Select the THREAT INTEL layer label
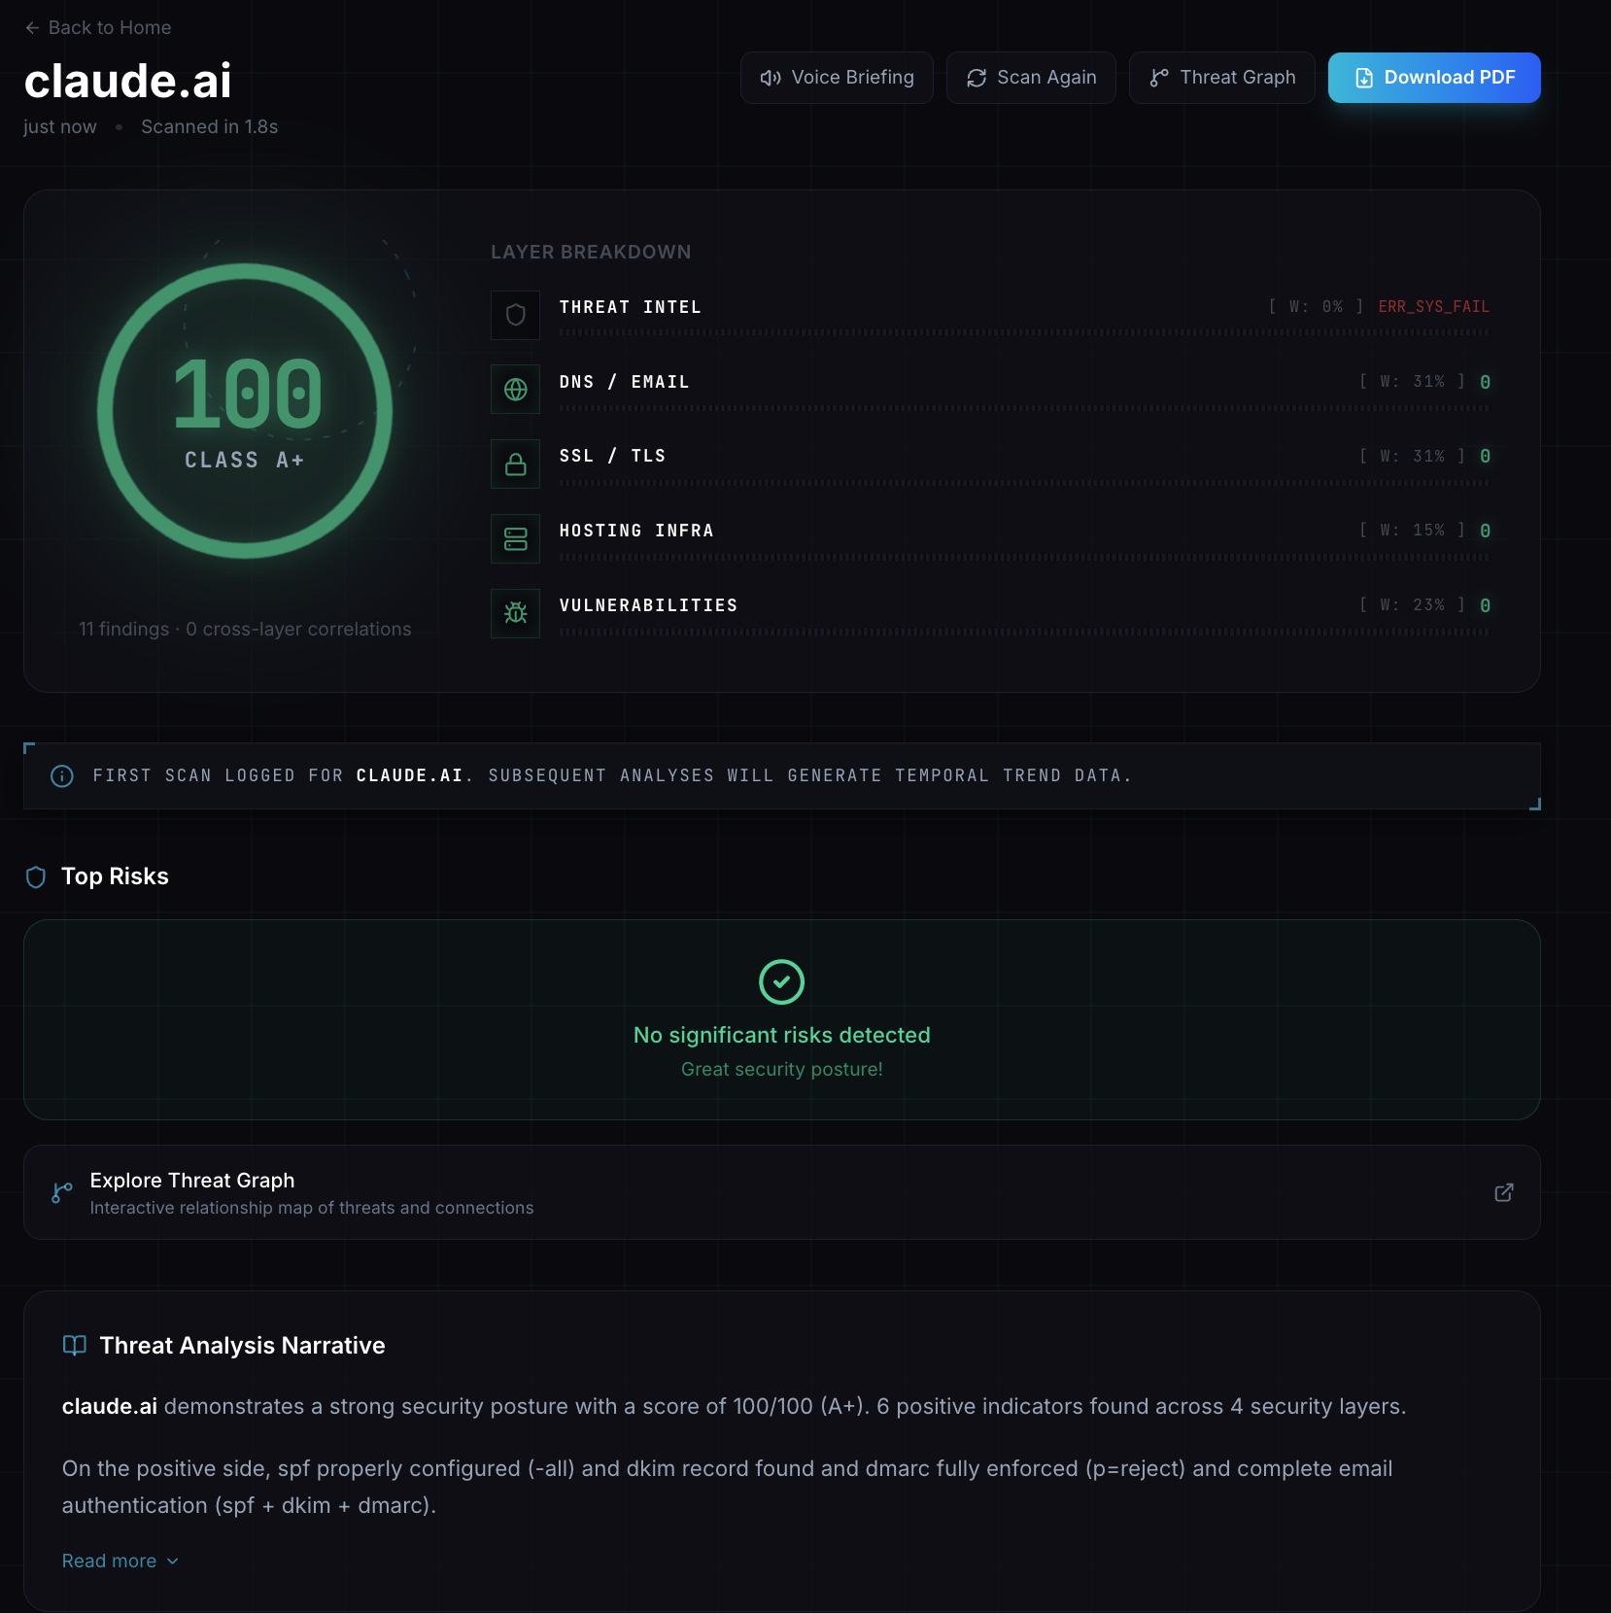1611x1613 pixels. coord(630,307)
